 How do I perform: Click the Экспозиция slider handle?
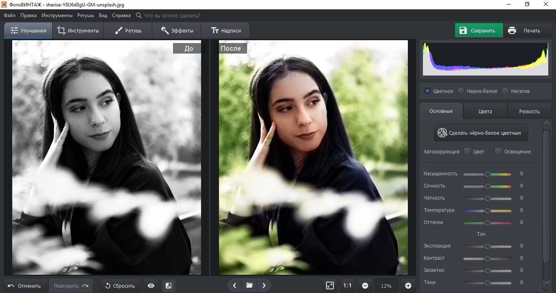487,246
